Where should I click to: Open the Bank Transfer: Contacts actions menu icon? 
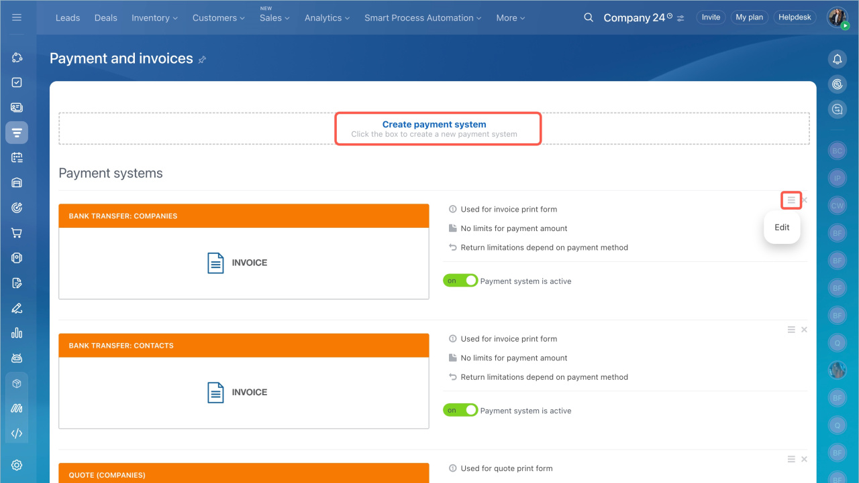791,330
